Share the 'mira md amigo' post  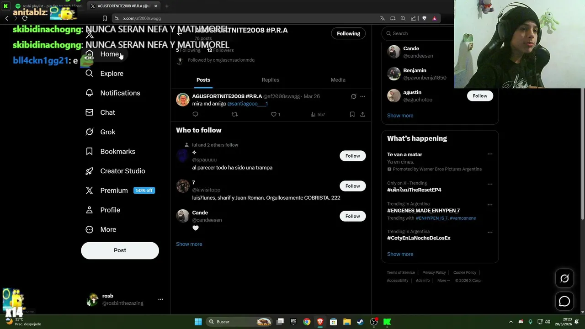click(362, 114)
